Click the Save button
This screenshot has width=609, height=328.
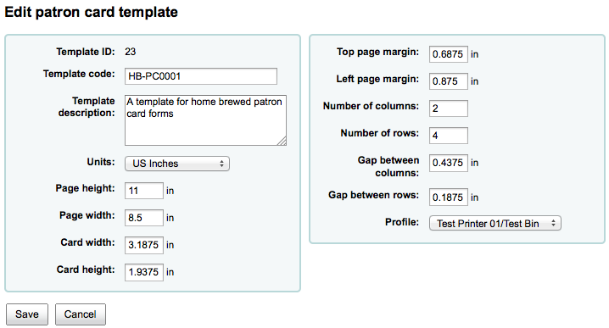pyautogui.click(x=27, y=314)
